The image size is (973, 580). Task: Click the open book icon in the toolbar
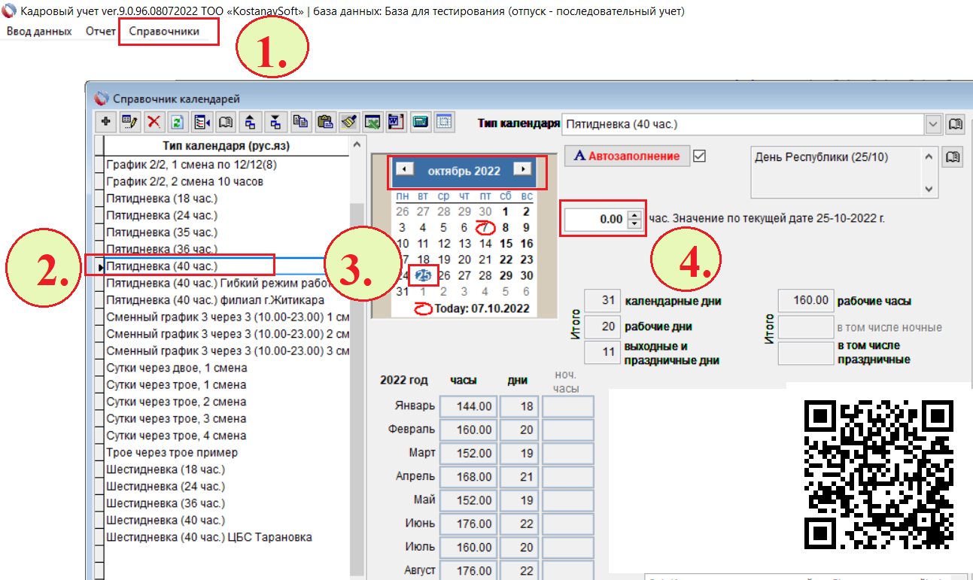pyautogui.click(x=225, y=121)
